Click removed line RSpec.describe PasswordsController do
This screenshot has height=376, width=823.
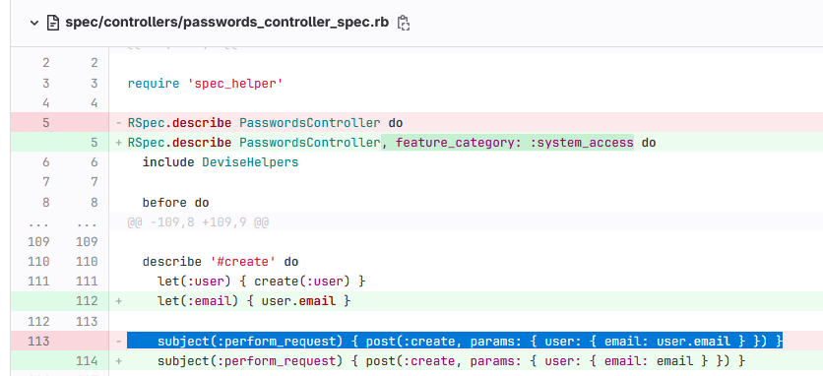[x=265, y=123]
